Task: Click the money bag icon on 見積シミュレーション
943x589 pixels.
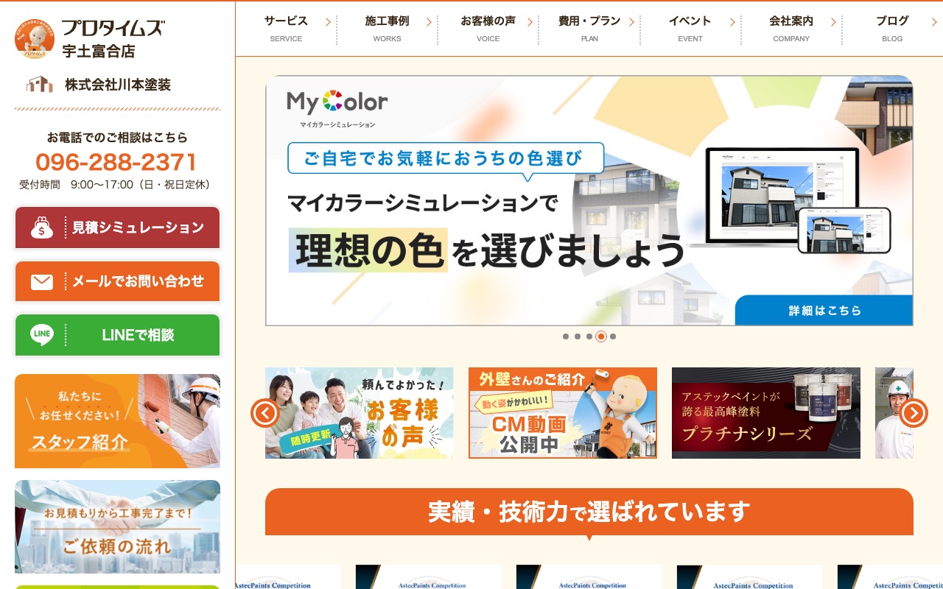Action: (42, 228)
